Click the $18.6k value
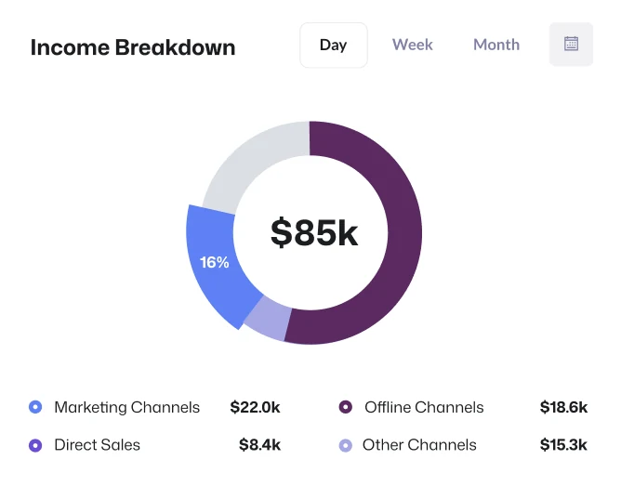The image size is (621, 486). pos(563,407)
